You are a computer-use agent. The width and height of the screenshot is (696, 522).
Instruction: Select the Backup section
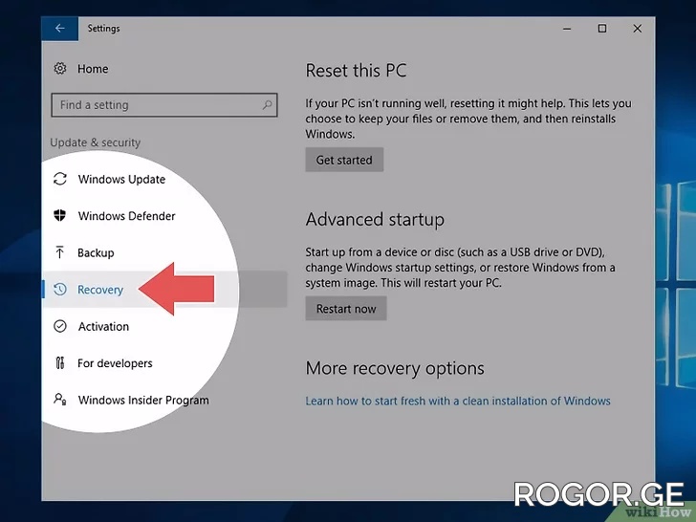coord(96,253)
